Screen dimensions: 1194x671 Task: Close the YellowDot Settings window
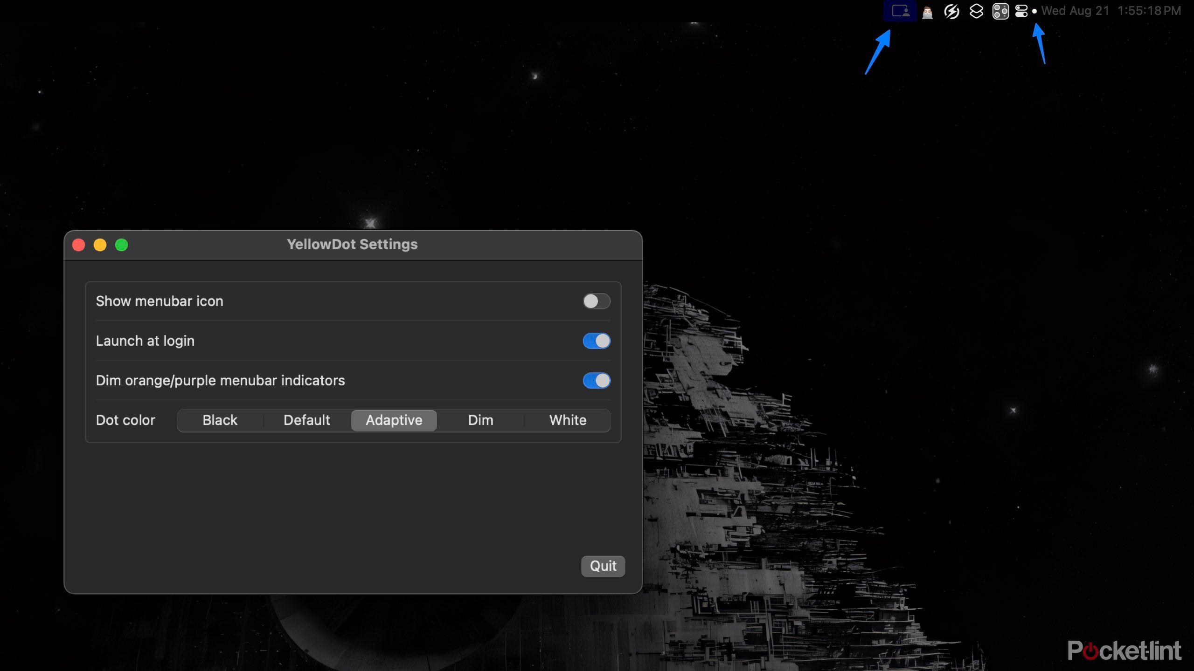[x=79, y=245]
